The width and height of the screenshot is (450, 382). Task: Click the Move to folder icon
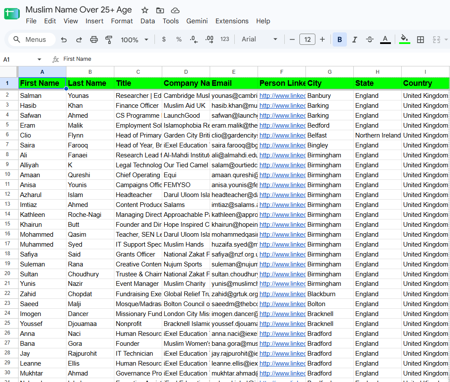click(160, 10)
